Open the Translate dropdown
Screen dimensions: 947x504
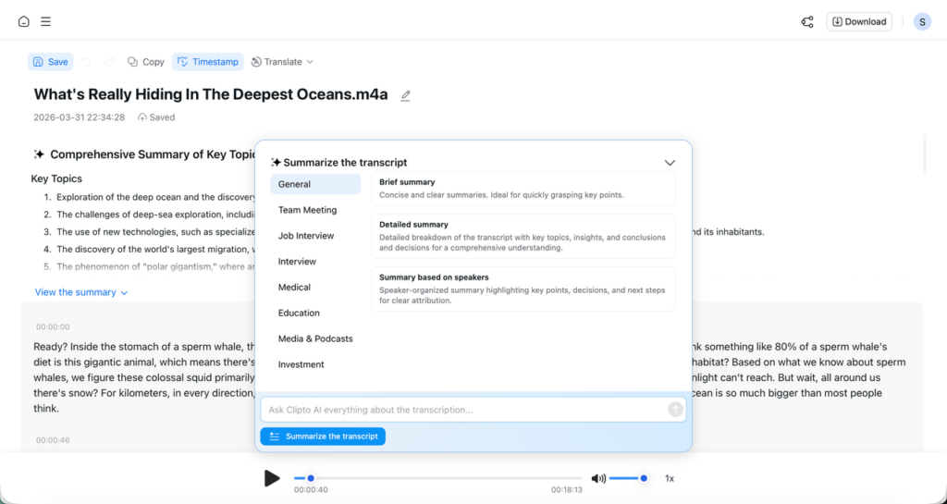pos(282,62)
